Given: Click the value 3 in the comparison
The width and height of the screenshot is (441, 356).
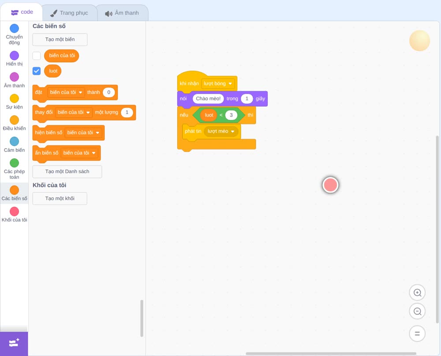Looking at the screenshot, I should click(x=231, y=115).
